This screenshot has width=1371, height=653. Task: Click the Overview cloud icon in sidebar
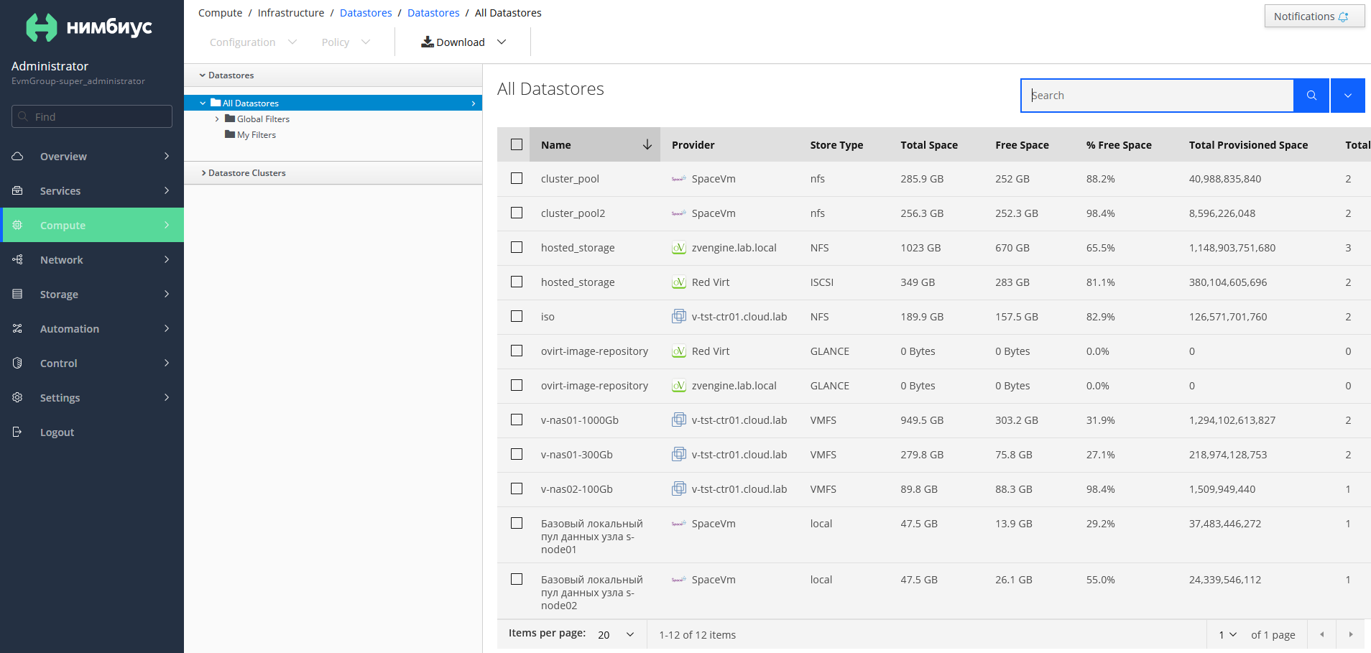[x=18, y=156]
